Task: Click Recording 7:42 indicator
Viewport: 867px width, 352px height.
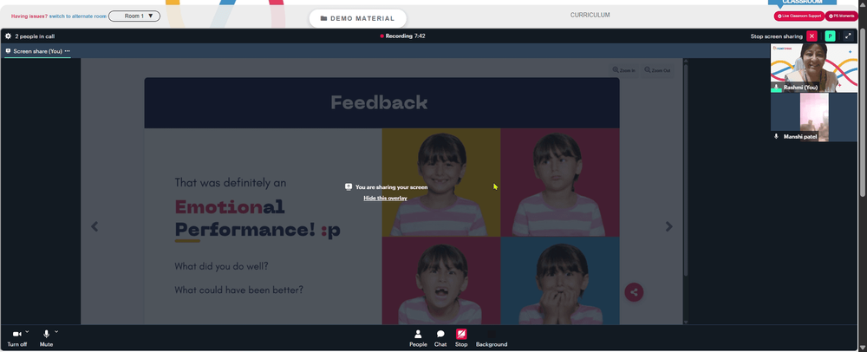Action: (402, 36)
